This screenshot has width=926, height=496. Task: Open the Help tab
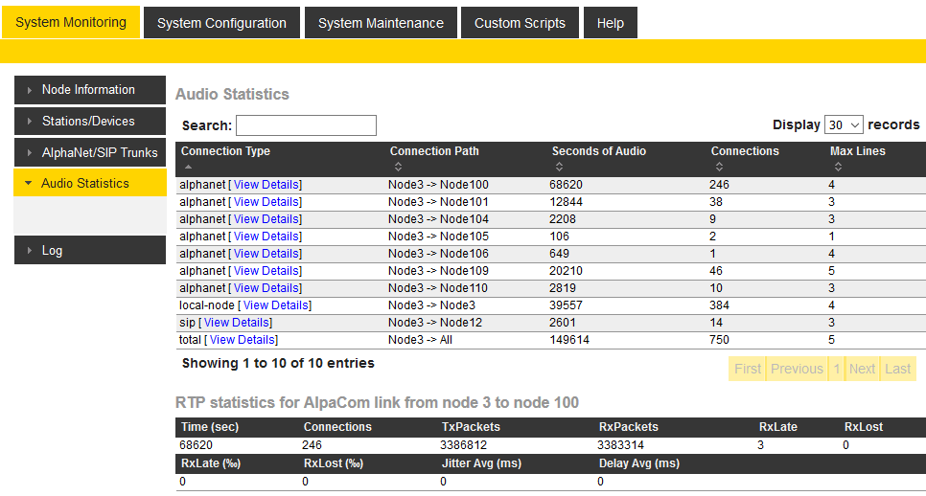pyautogui.click(x=610, y=23)
